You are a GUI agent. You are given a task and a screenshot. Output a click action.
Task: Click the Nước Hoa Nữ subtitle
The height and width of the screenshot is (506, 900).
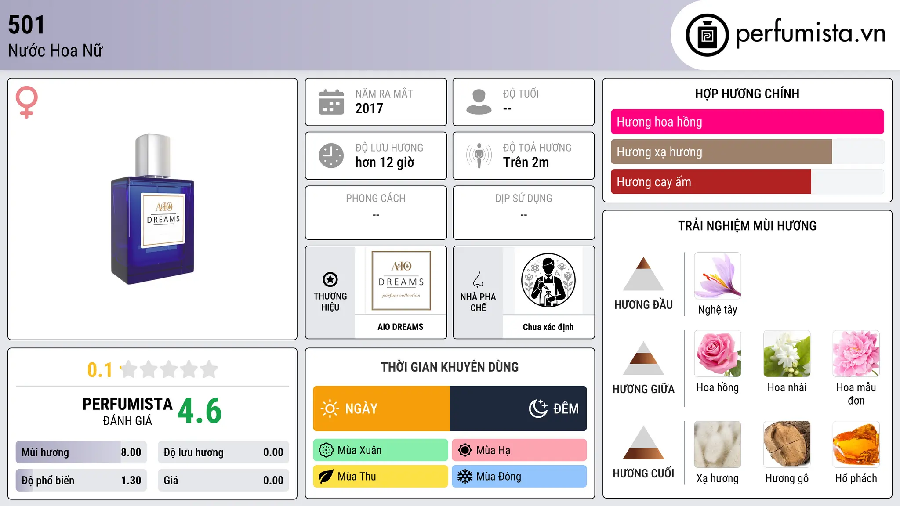click(x=55, y=51)
